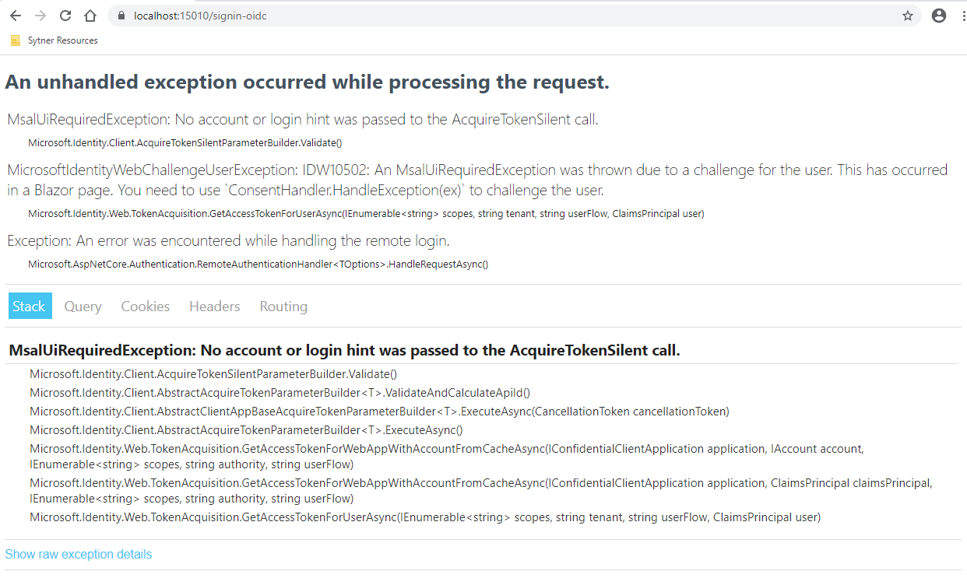Image resolution: width=967 pixels, height=578 pixels.
Task: Open the Chrome profile avatar menu
Action: coord(939,16)
